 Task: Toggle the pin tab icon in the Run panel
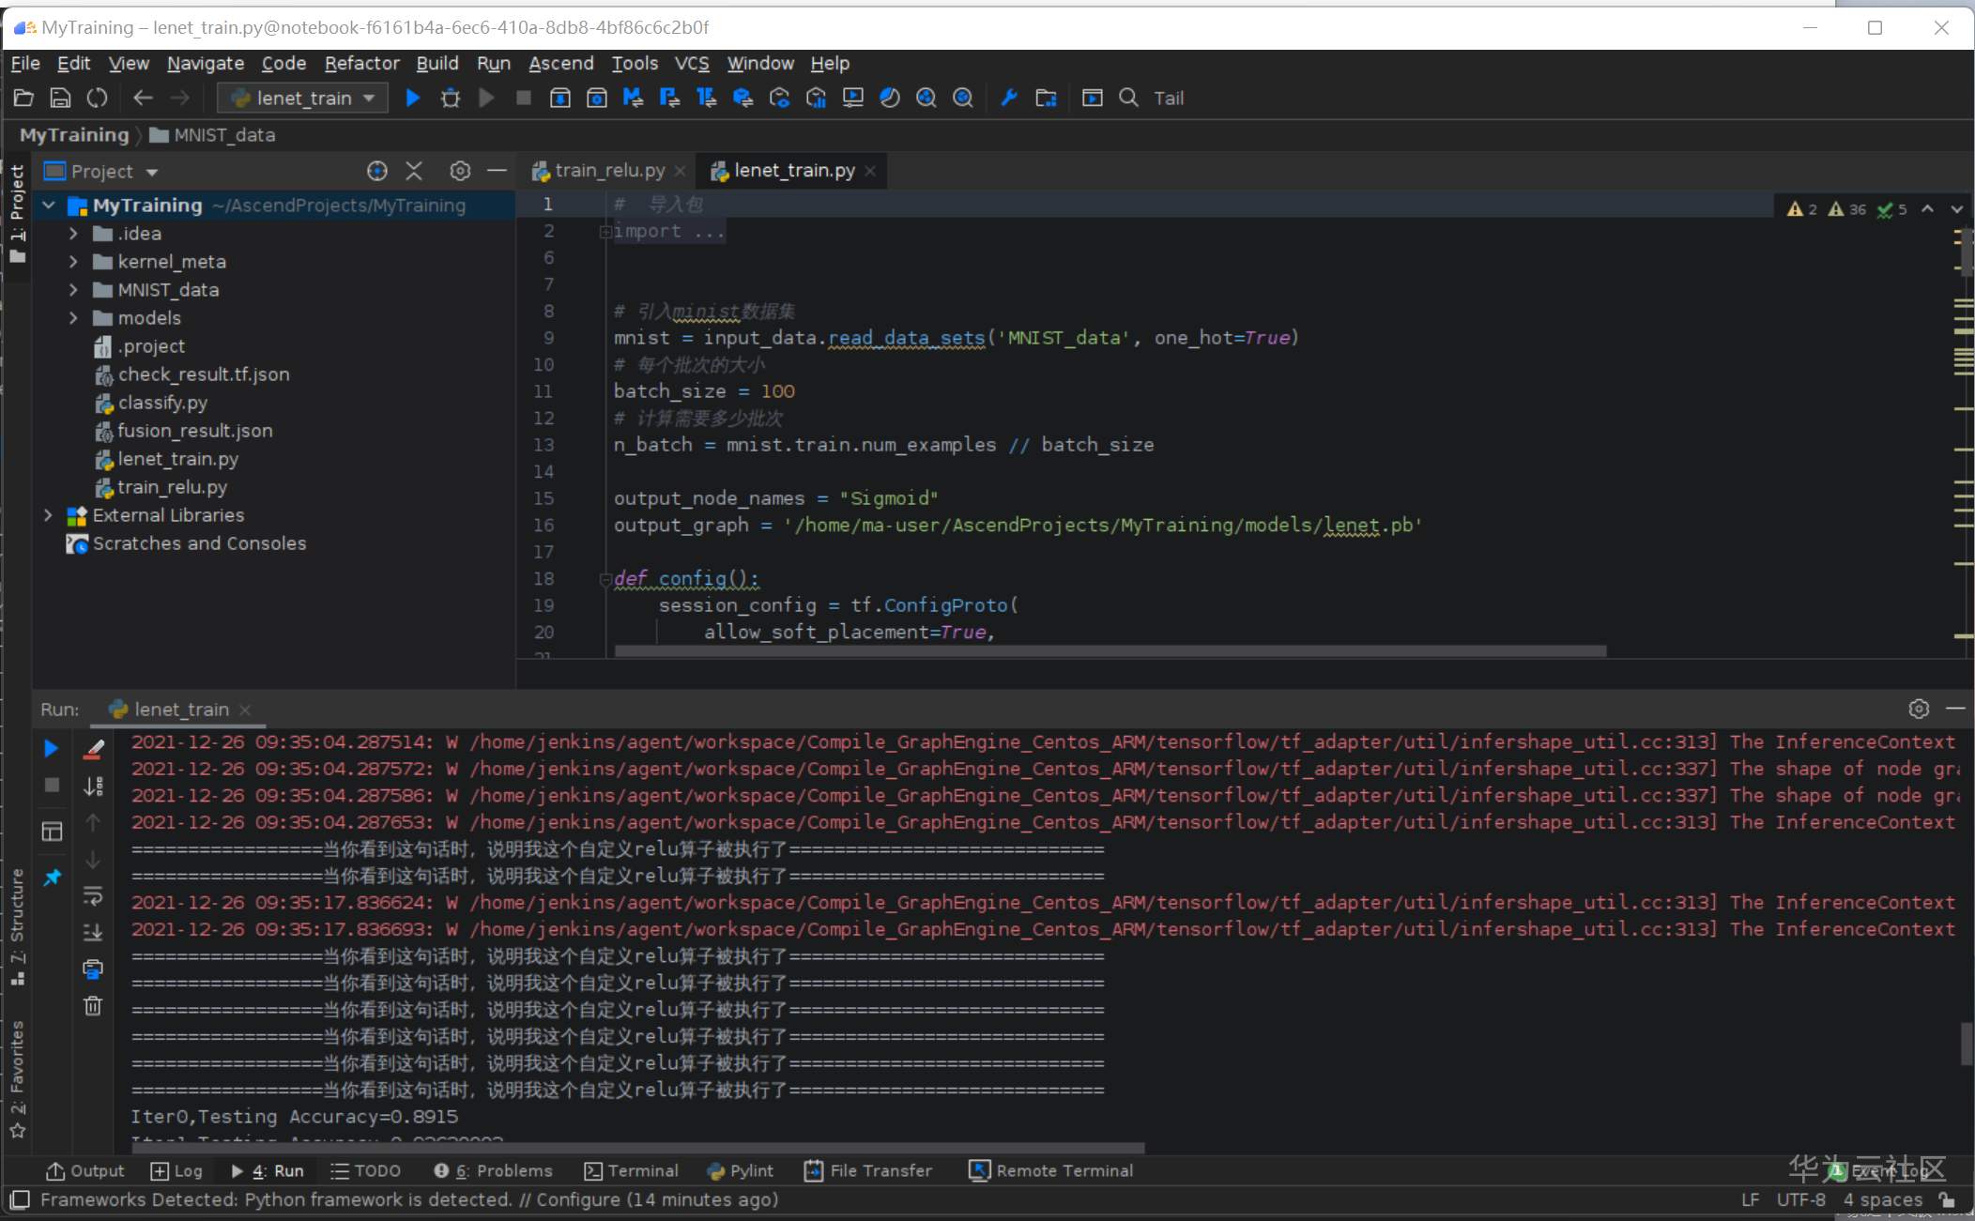point(53,877)
